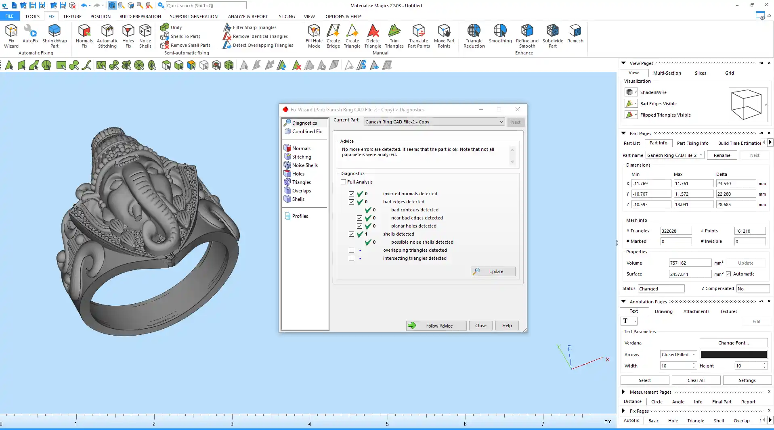Choose the Trim Triangles tool

coord(394,35)
